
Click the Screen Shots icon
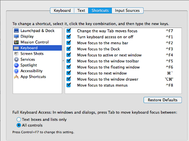click(16, 54)
